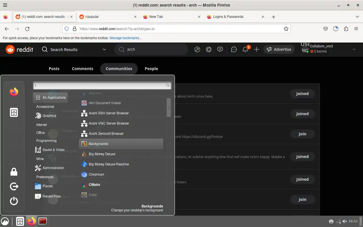Click the create post plus icon

tap(257, 49)
